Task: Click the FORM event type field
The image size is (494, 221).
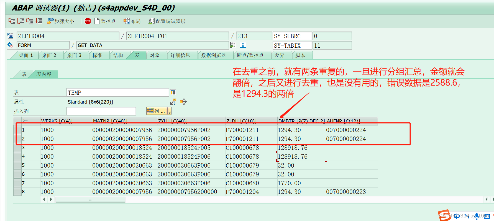Action: [43, 45]
